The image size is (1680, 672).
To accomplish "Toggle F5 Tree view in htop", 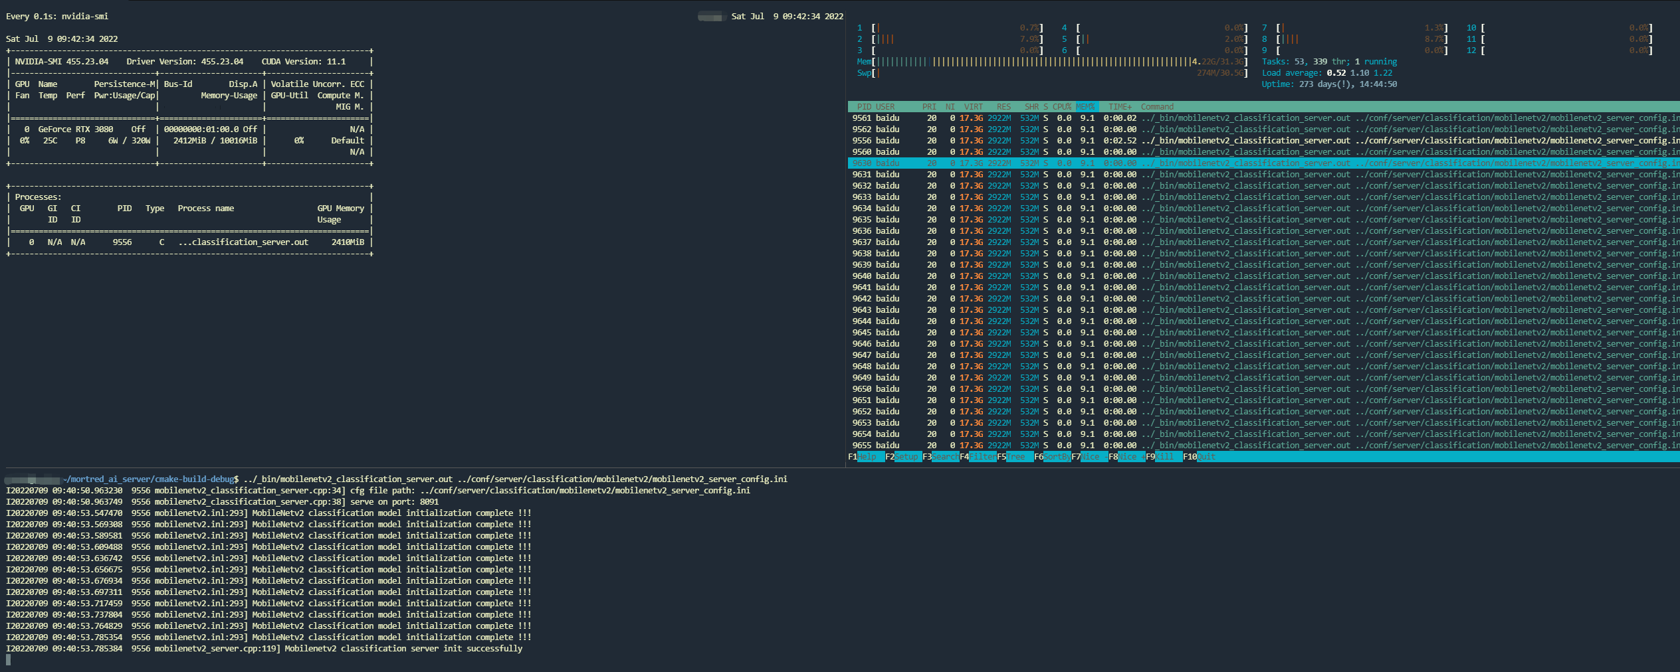I will point(1015,457).
